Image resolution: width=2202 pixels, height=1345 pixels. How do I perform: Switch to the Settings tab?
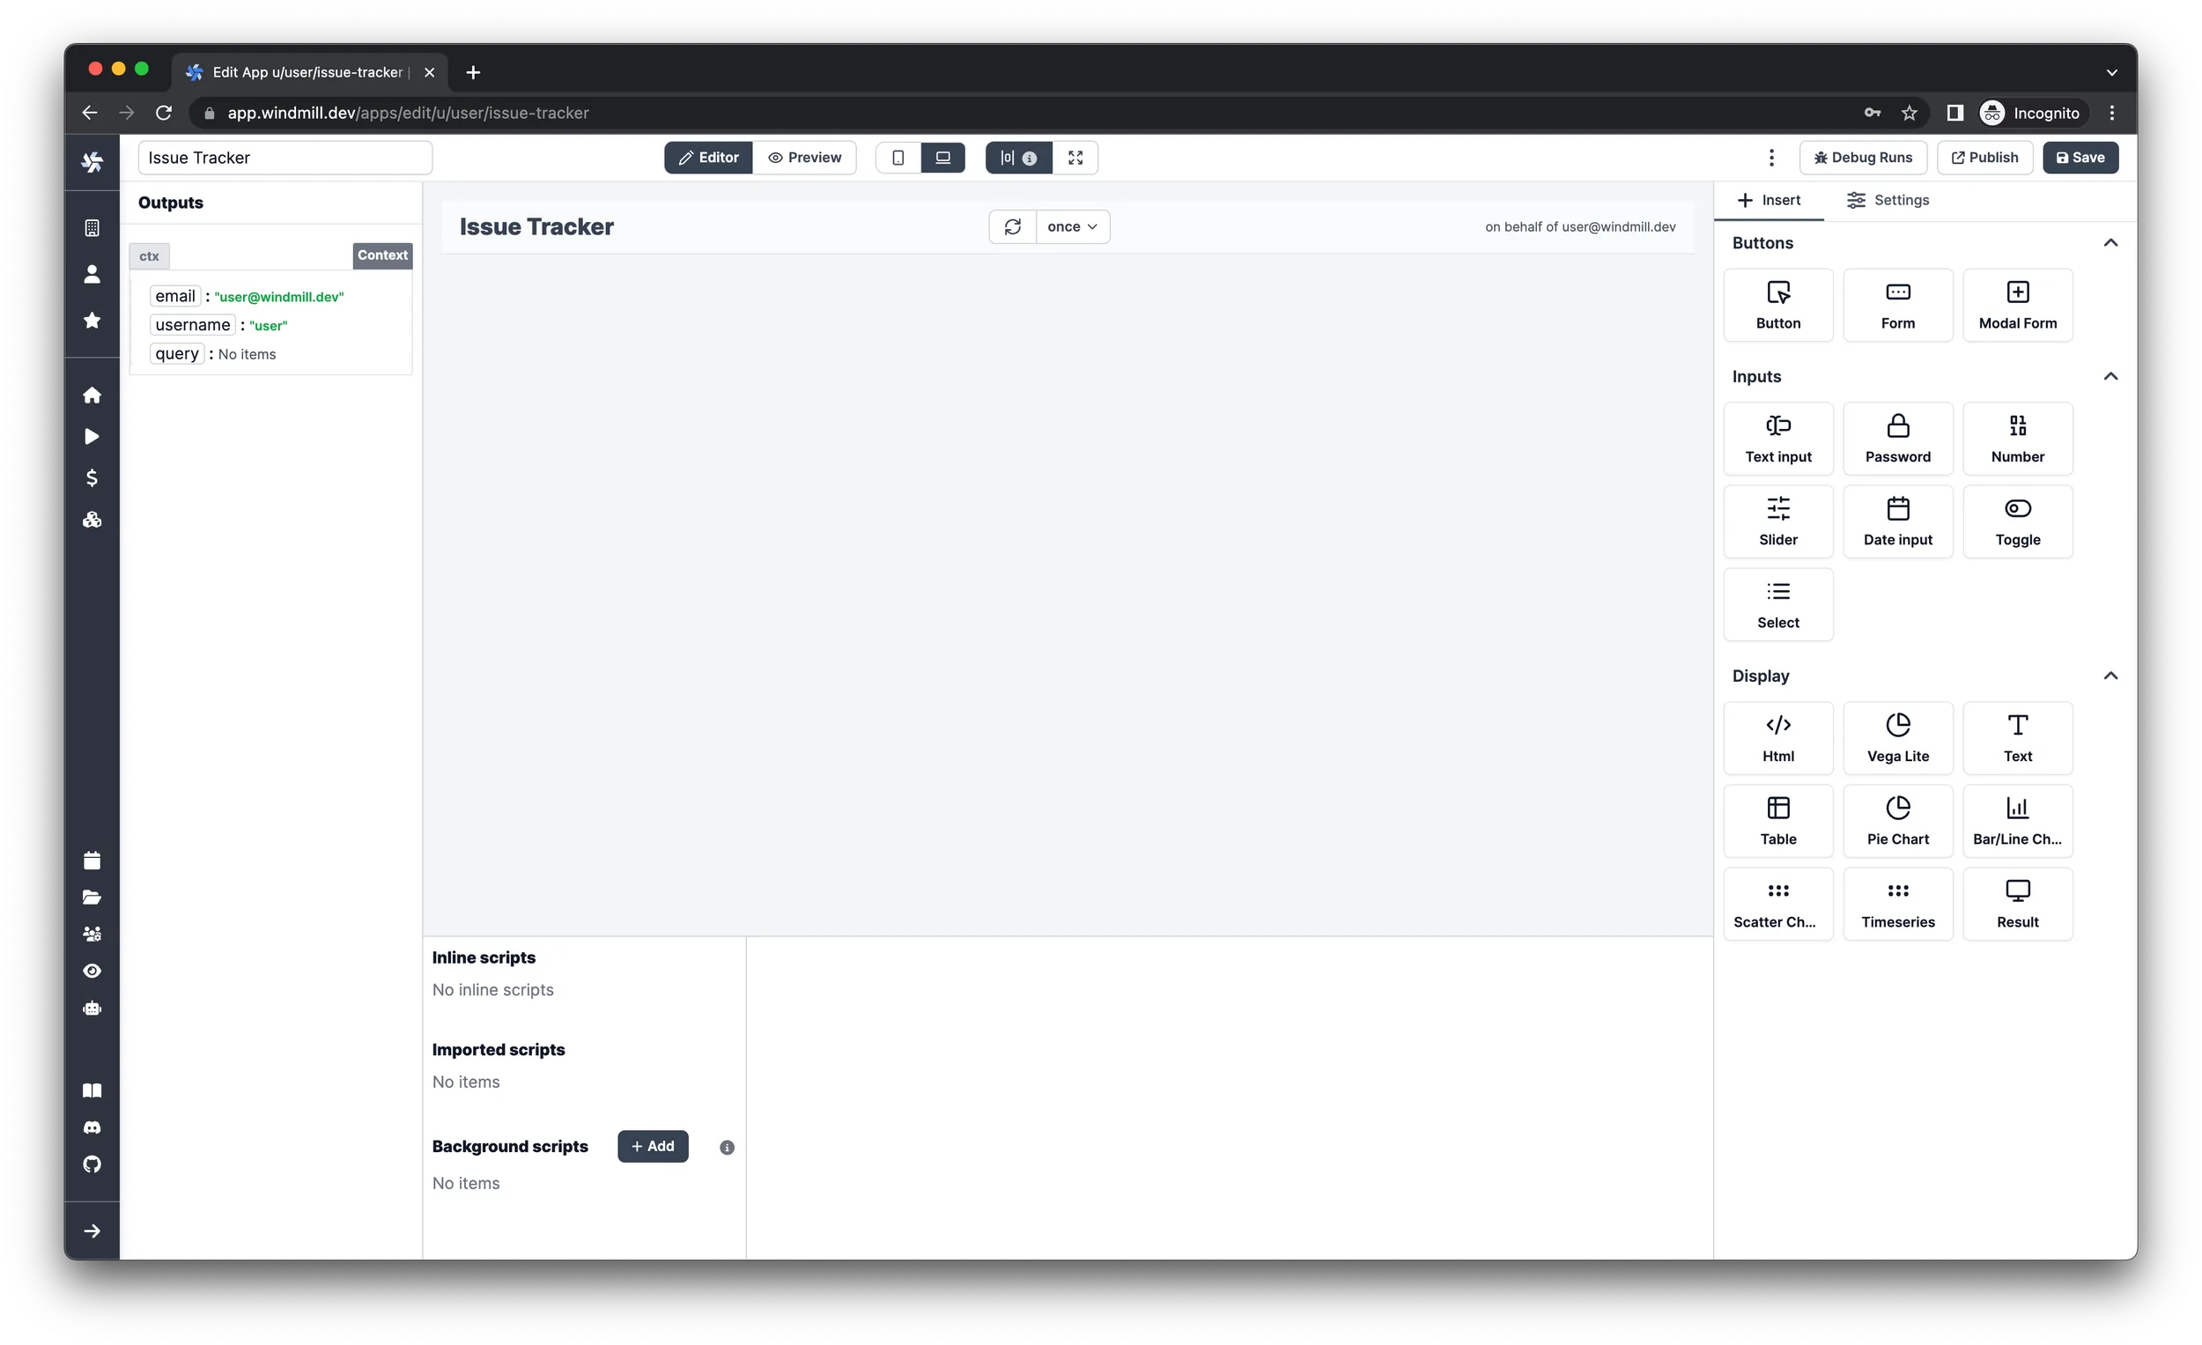click(x=1888, y=200)
